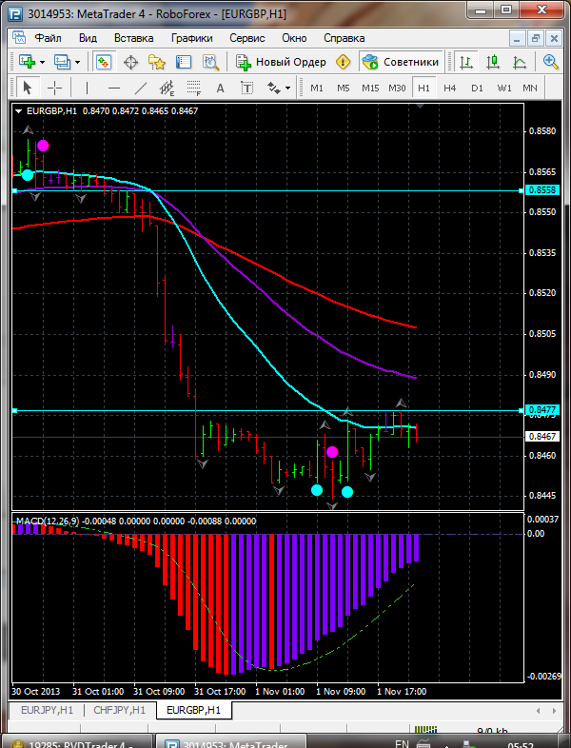Open the Вставка menu
Screen dimensions: 571x748
pos(133,38)
